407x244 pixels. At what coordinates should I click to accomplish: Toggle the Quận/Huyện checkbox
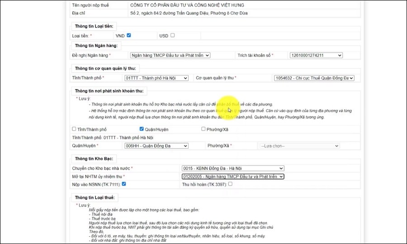(142, 129)
